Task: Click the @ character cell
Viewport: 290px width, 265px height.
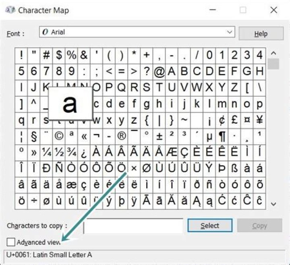Action: 159,72
